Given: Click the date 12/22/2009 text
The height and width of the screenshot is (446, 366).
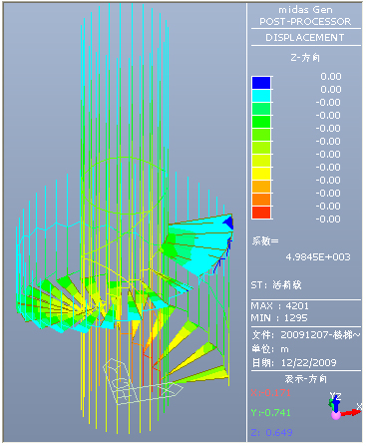Looking at the screenshot, I should tap(309, 362).
